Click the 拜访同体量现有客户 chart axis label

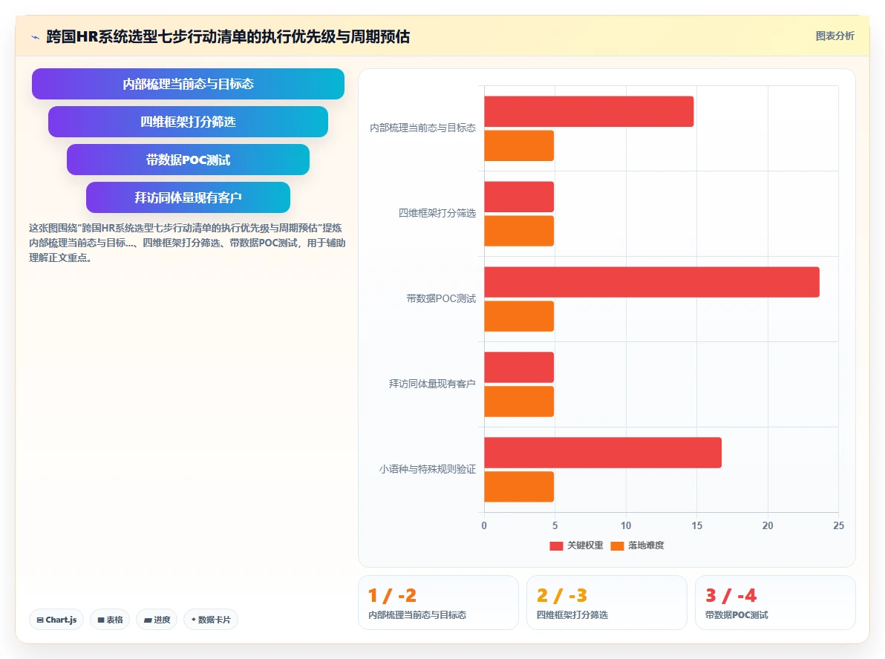432,384
